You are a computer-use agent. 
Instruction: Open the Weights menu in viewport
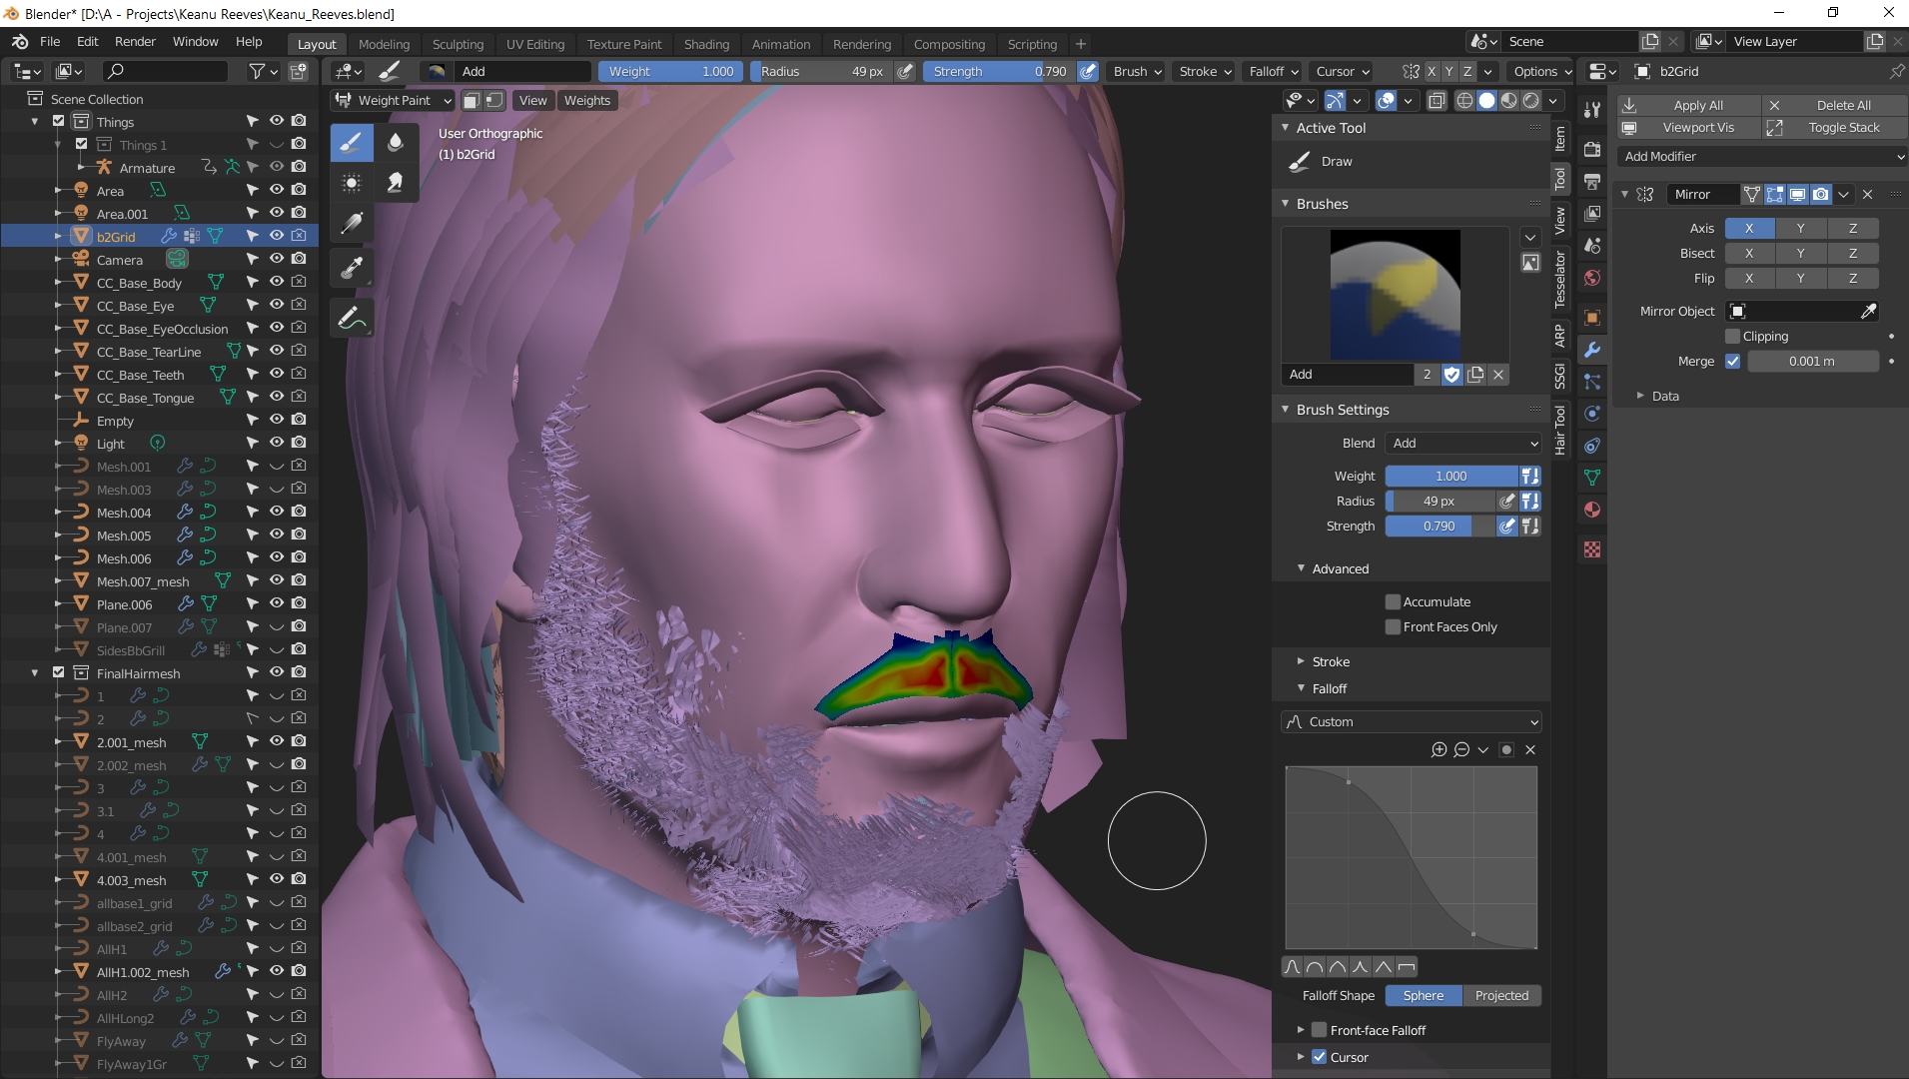click(586, 100)
